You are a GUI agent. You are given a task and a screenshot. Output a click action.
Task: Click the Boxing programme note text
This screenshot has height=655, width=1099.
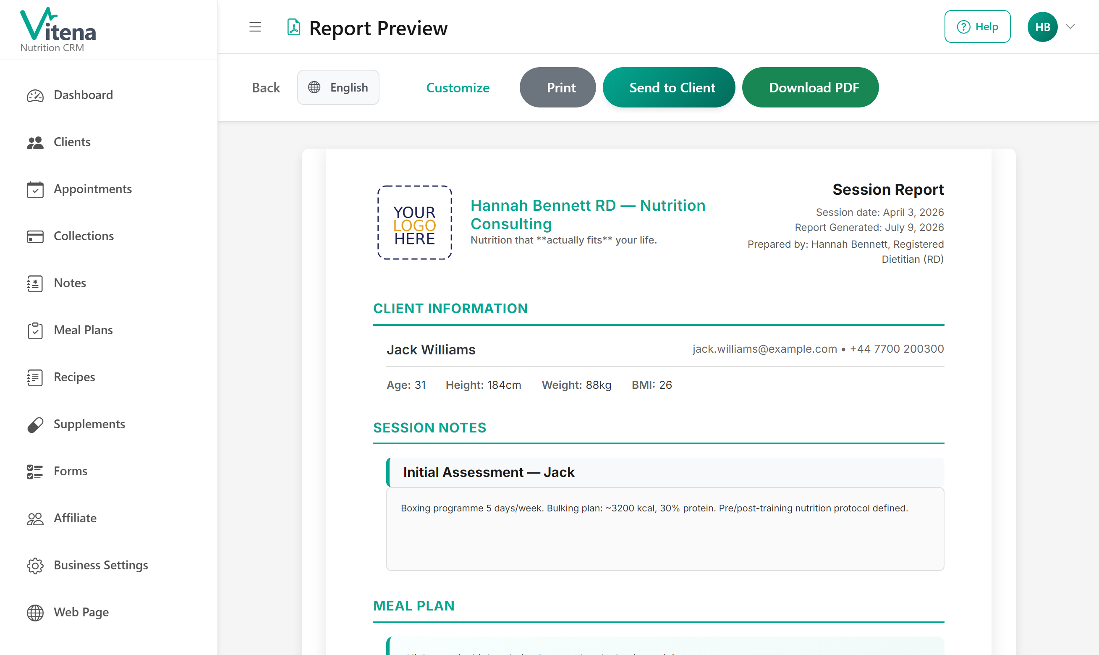654,508
